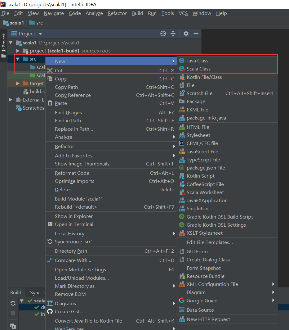Select Reformat Code entry
This screenshot has height=330, width=289.
coord(111,173)
